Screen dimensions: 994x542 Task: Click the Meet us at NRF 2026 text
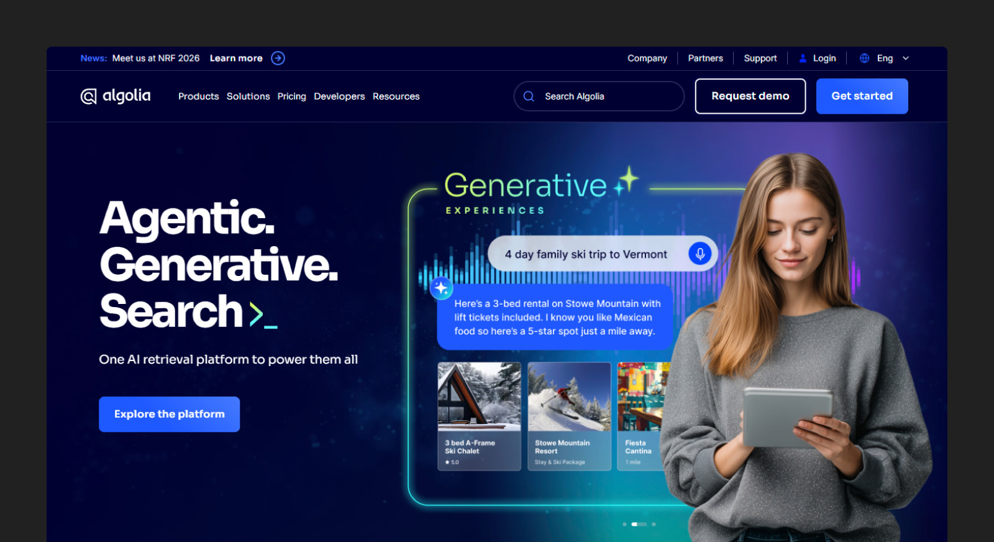pos(156,58)
